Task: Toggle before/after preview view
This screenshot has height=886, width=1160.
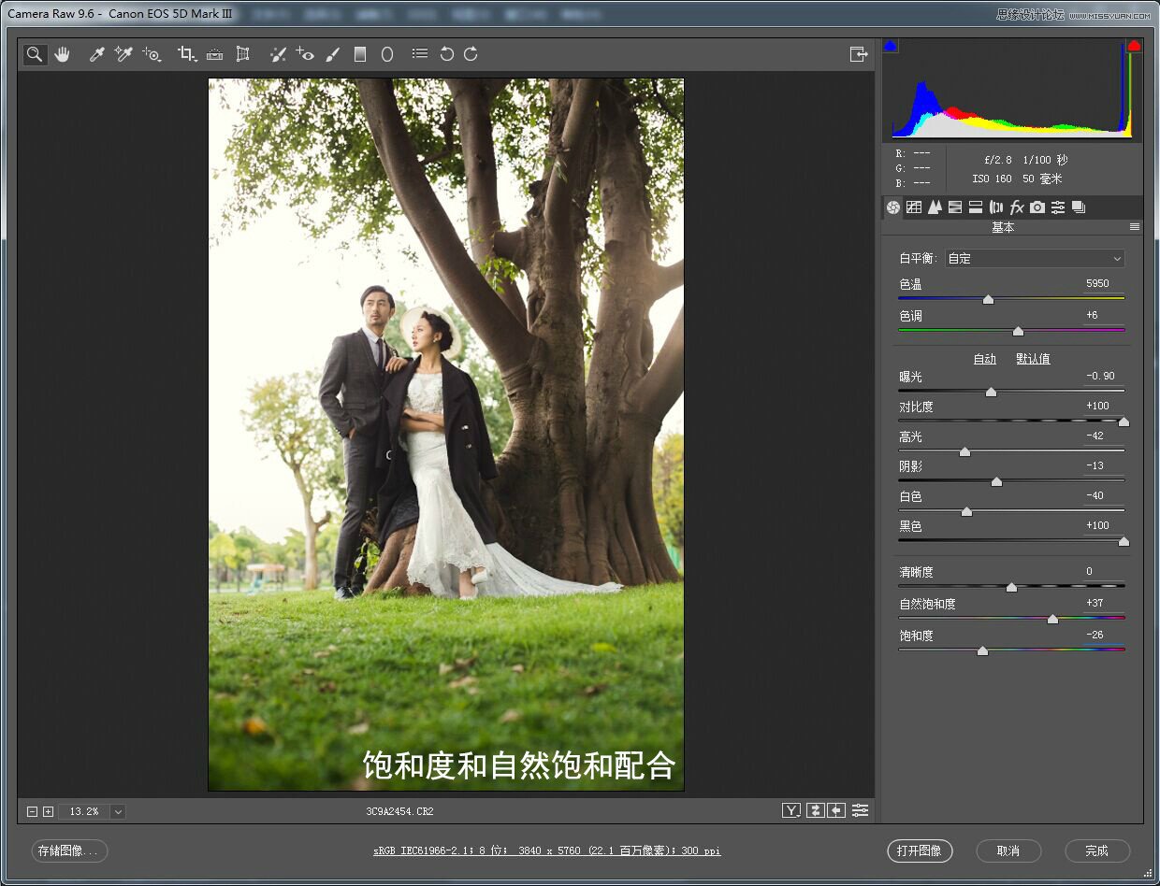Action: coord(791,810)
